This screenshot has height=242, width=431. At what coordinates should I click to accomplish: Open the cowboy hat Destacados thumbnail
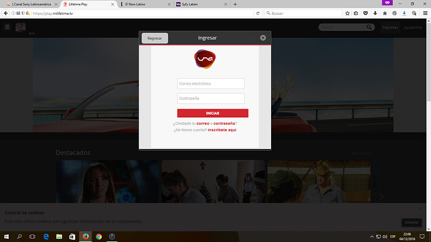(x=319, y=181)
